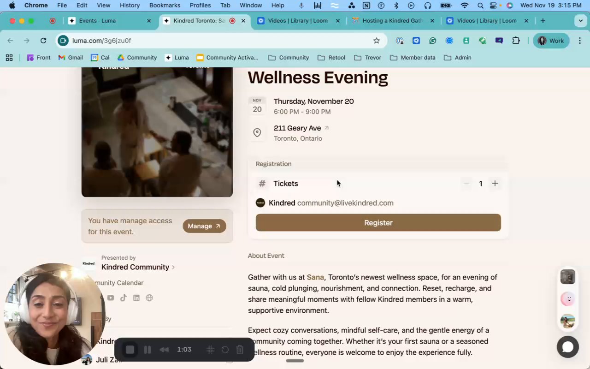This screenshot has height=369, width=590.
Task: Open the Work profile switcher
Action: click(551, 41)
